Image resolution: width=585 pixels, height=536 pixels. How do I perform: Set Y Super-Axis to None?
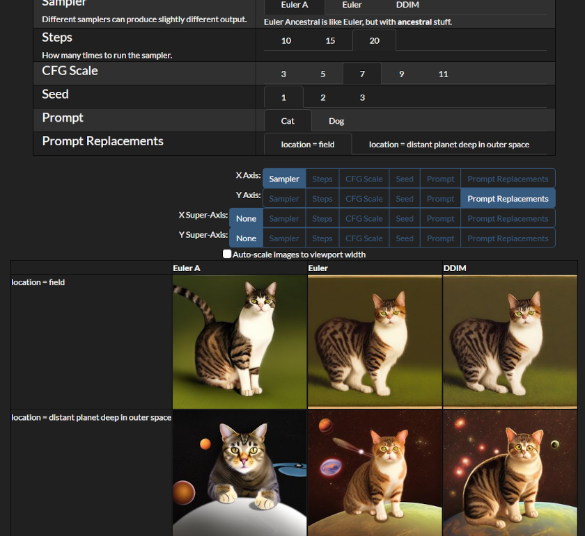tap(247, 238)
